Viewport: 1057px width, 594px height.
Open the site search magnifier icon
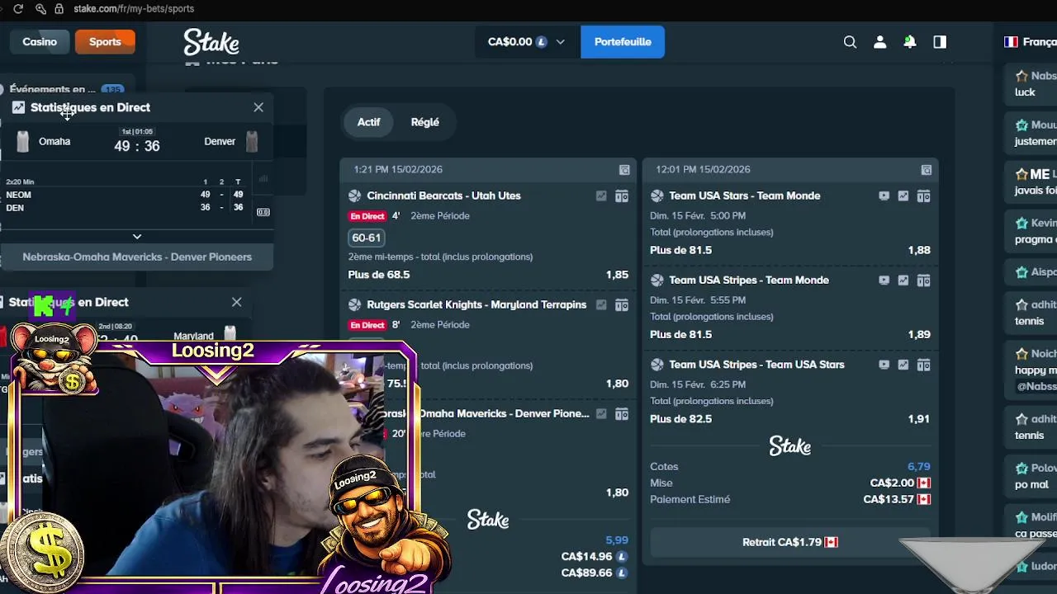pos(850,42)
